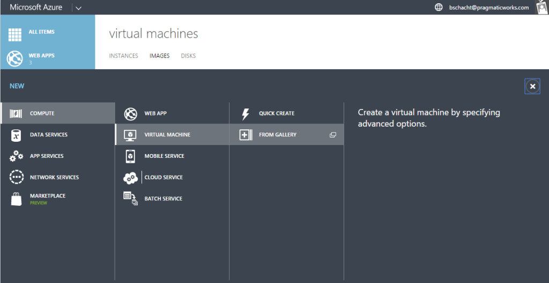Click the Compute category icon
This screenshot has height=283, width=549.
(x=16, y=113)
